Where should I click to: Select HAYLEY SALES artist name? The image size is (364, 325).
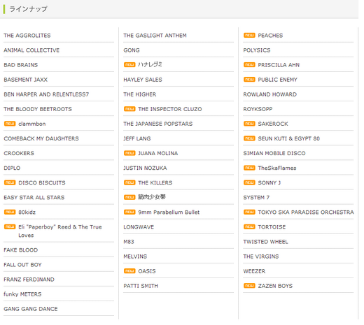(x=143, y=80)
